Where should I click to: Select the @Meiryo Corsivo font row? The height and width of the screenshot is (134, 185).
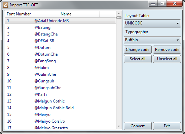point(60,121)
